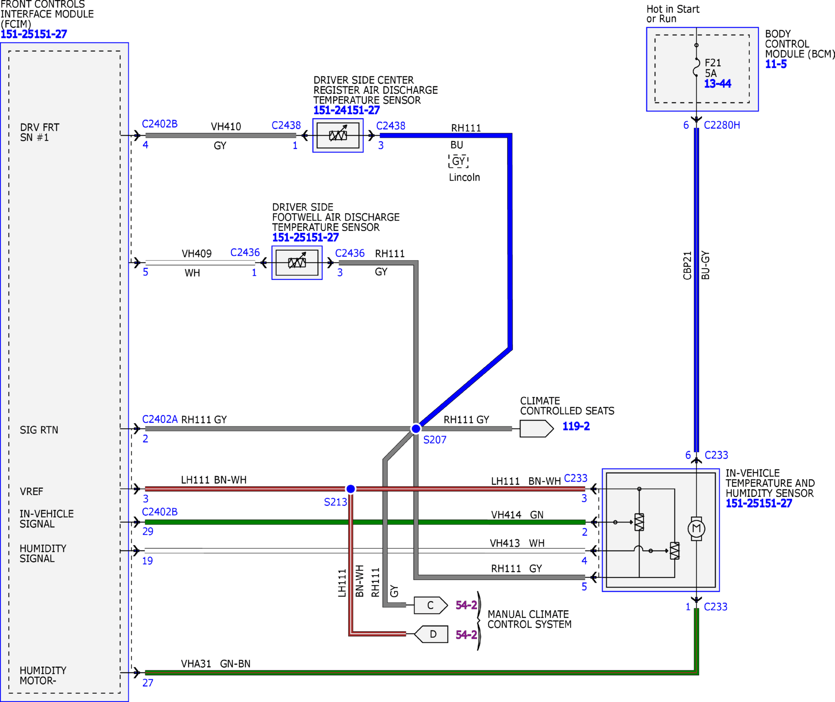835x702 pixels.
Task: Click the FRONT CONTROLS INTERFACE MODULE title
Action: (x=47, y=14)
